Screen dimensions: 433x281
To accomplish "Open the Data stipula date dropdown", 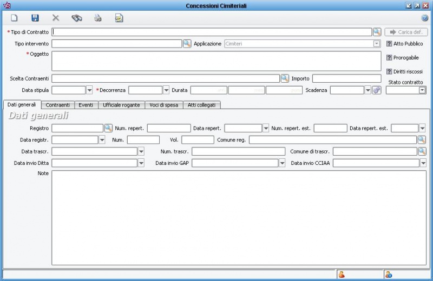I will [89, 90].
